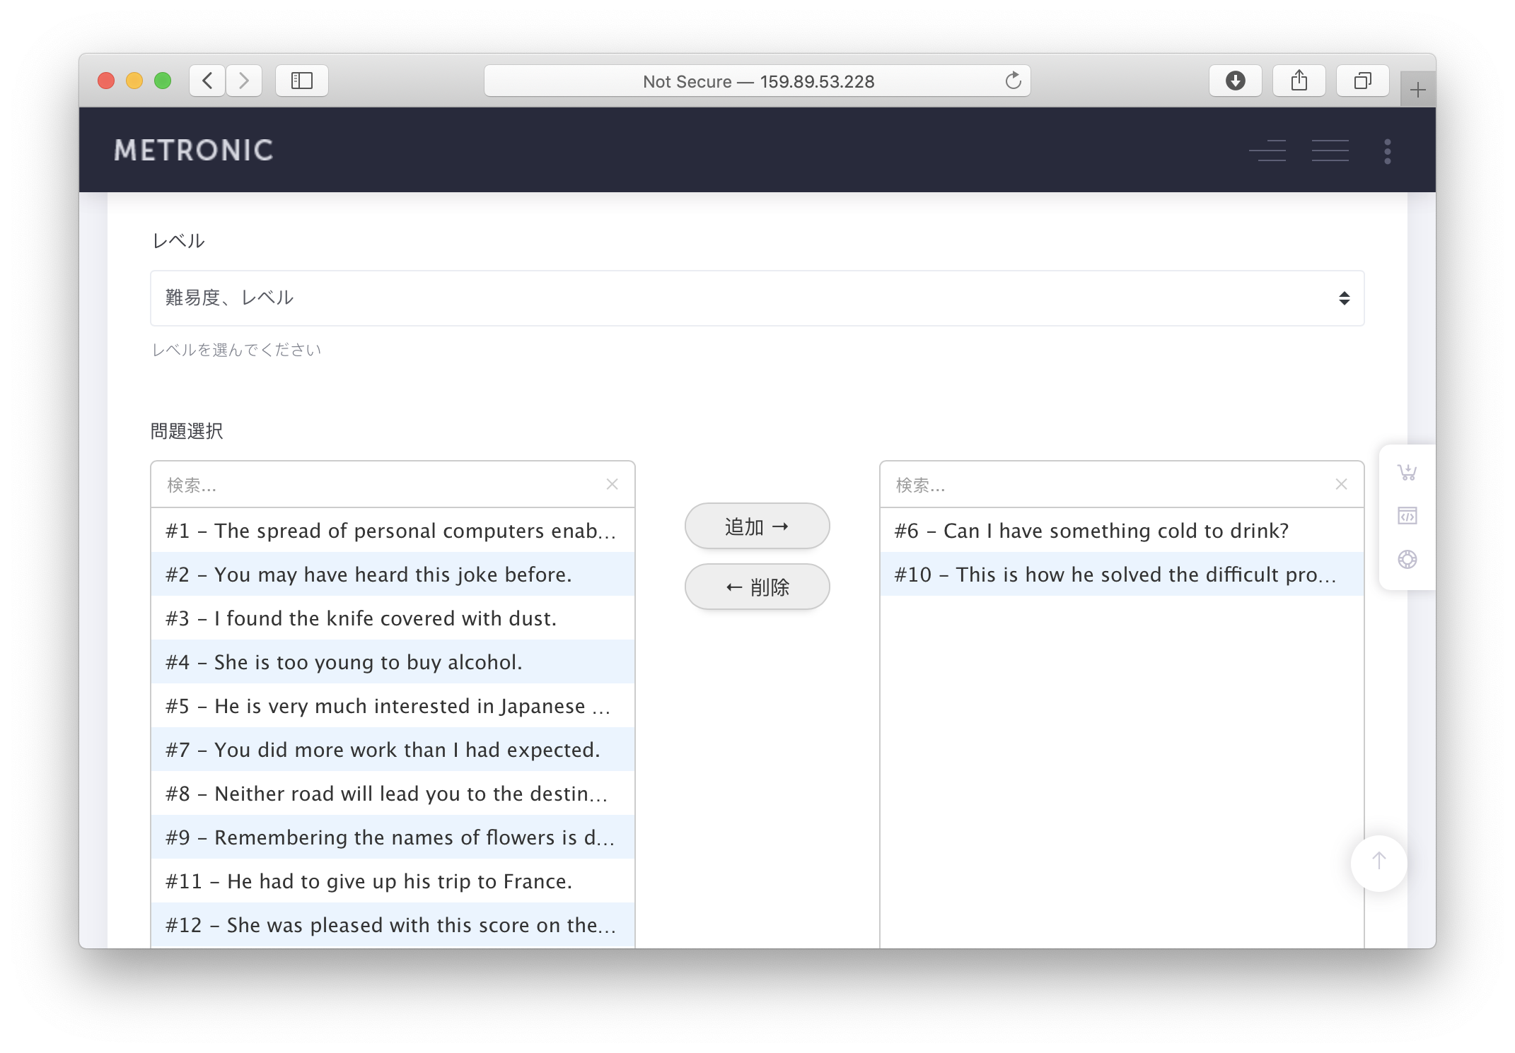Viewport: 1515px width, 1053px height.
Task: Reload the page in address bar
Action: pos(1013,81)
